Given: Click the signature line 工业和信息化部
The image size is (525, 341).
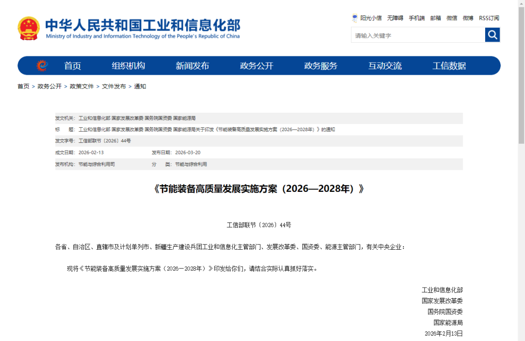Looking at the screenshot, I should [x=442, y=290].
